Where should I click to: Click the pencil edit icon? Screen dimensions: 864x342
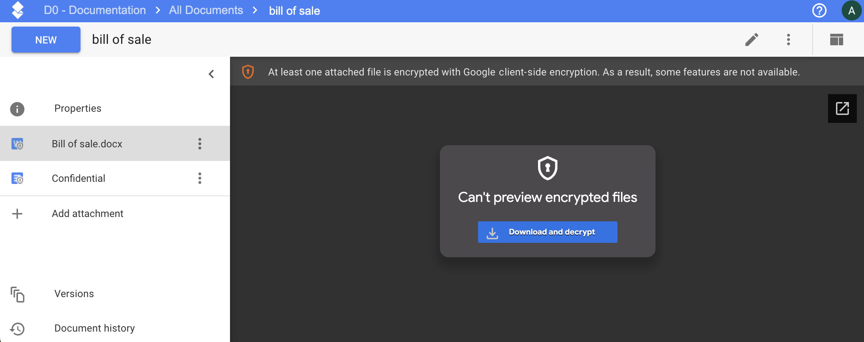(x=752, y=40)
